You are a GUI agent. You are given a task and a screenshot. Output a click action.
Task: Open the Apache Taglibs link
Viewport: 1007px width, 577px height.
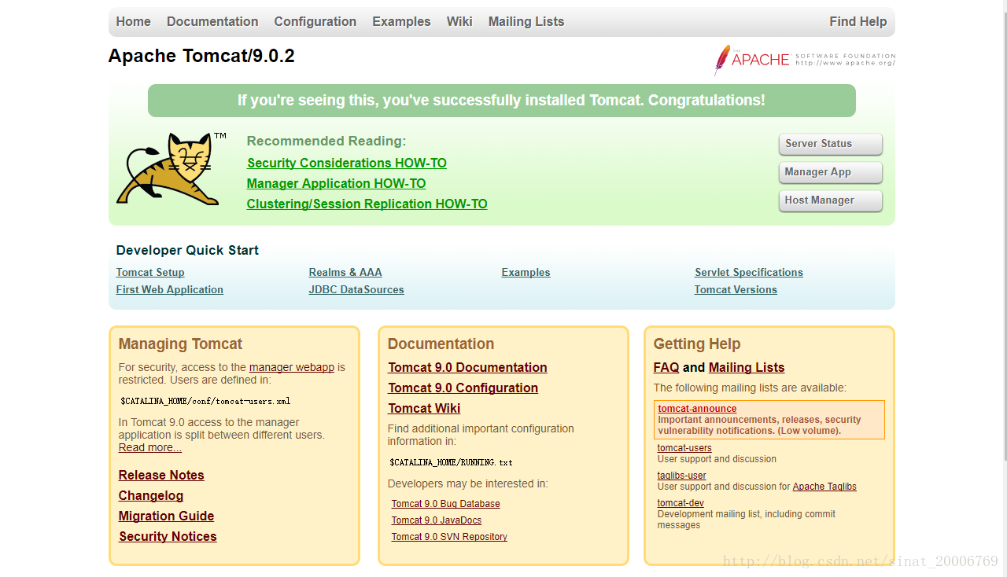click(x=824, y=487)
